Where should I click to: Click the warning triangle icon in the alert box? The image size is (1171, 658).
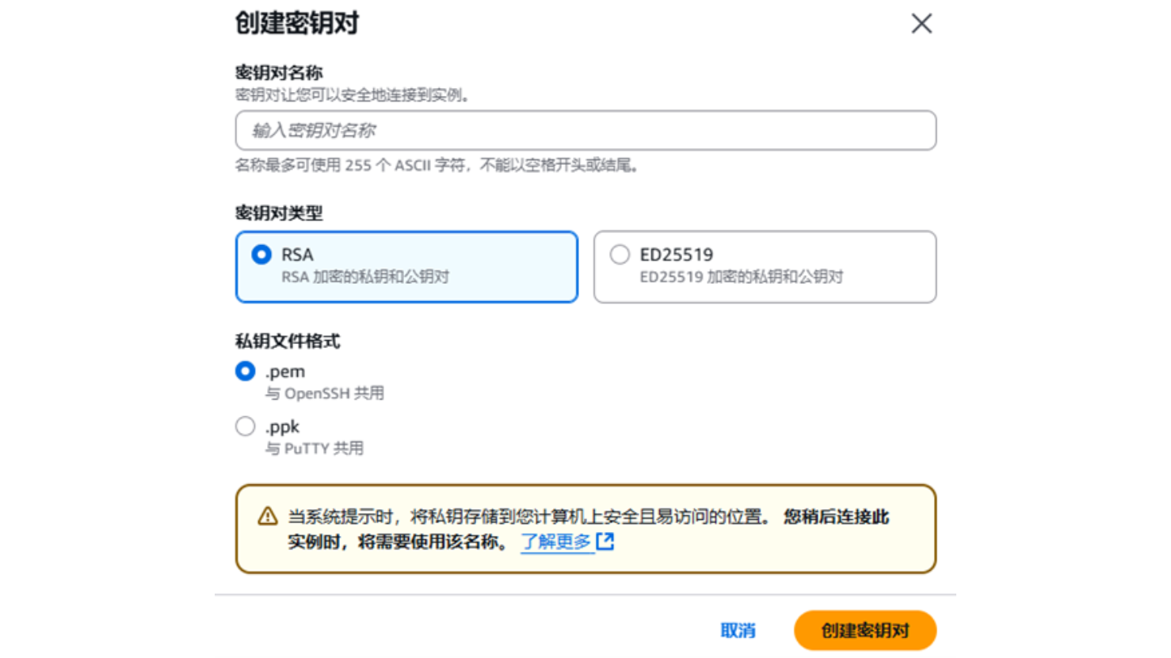[268, 517]
